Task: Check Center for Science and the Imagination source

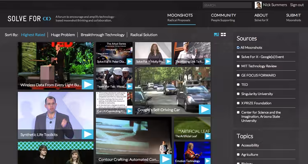Action: pos(238,112)
